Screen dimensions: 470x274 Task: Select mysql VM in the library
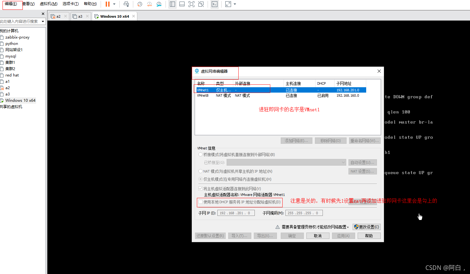click(x=11, y=56)
